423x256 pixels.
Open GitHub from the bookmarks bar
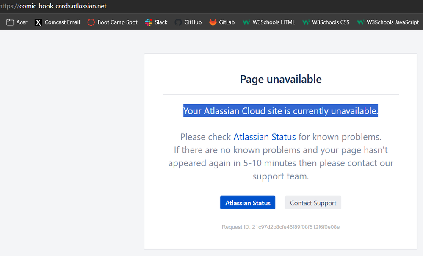(x=179, y=22)
